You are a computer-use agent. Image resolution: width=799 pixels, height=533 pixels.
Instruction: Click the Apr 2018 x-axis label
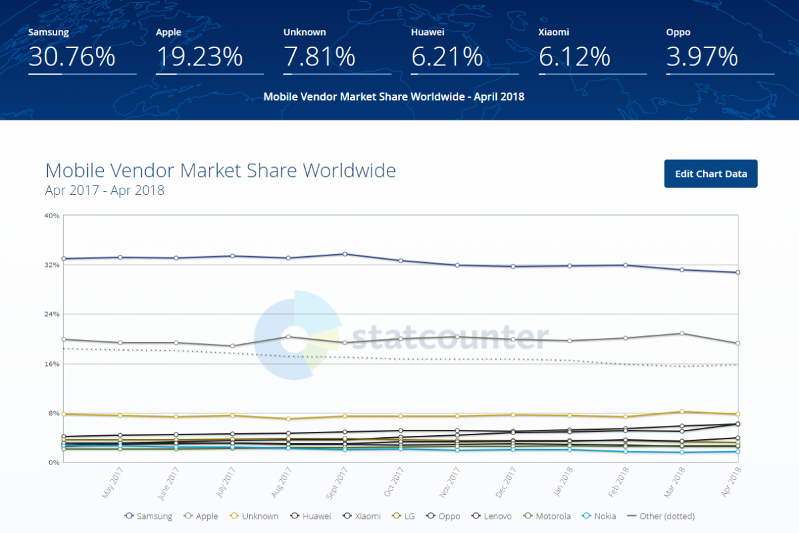coord(730,482)
